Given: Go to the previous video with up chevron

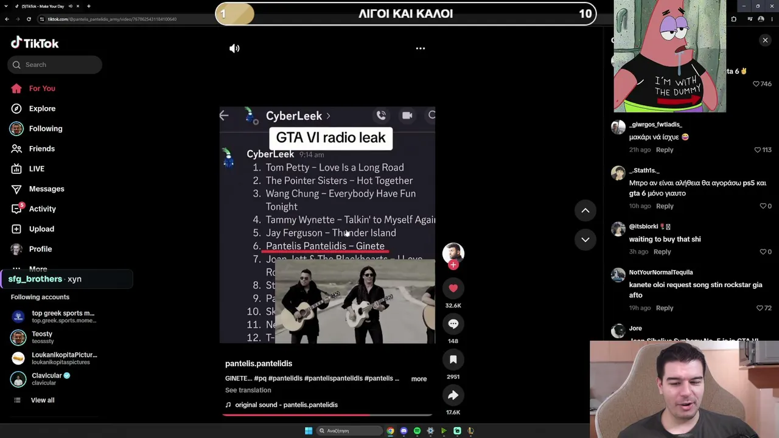Looking at the screenshot, I should pyautogui.click(x=585, y=210).
